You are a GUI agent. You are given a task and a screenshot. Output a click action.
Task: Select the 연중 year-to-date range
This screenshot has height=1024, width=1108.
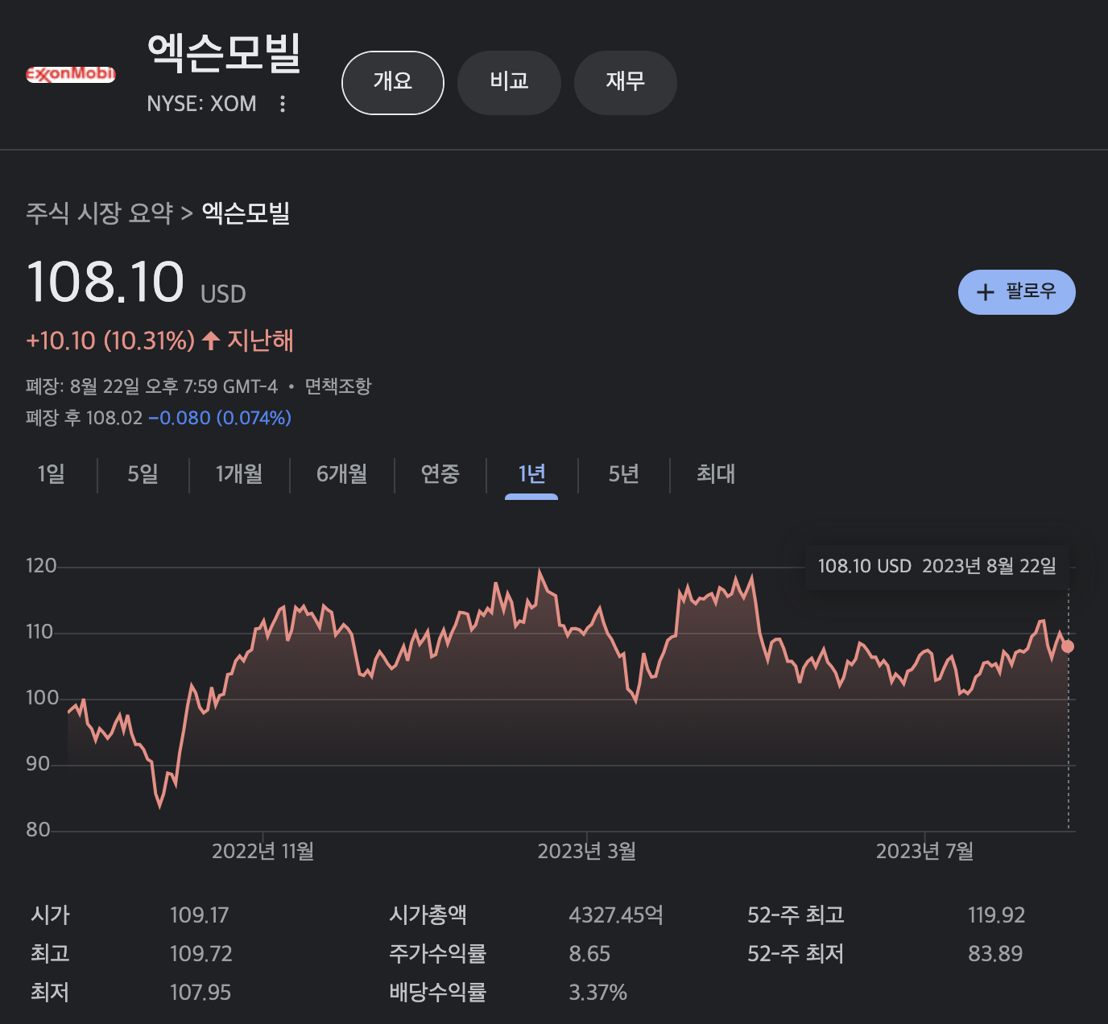point(440,473)
